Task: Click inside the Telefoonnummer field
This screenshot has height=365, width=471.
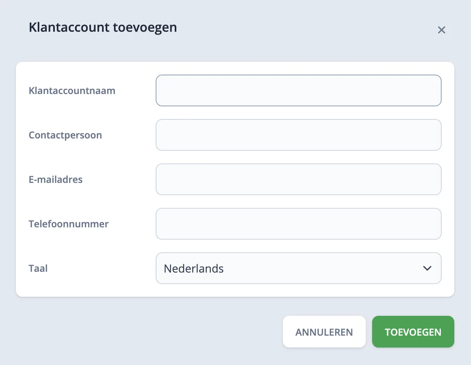Action: (x=299, y=224)
